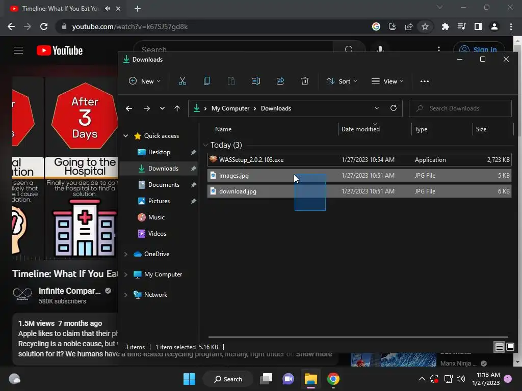Image resolution: width=522 pixels, height=391 pixels.
Task: Click the Rename icon in Explorer toolbar
Action: point(256,81)
